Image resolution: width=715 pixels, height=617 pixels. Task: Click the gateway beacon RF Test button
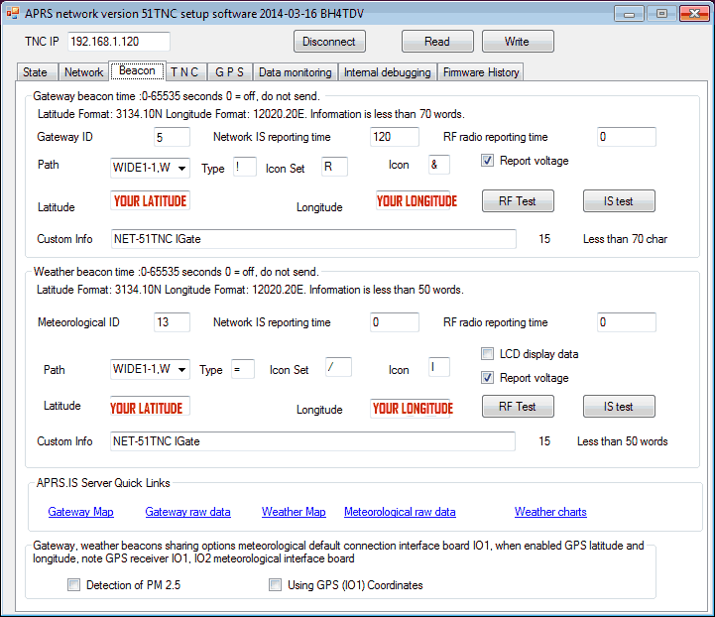coord(518,201)
